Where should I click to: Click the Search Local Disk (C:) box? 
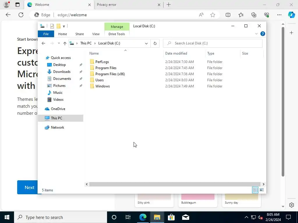tap(213, 43)
